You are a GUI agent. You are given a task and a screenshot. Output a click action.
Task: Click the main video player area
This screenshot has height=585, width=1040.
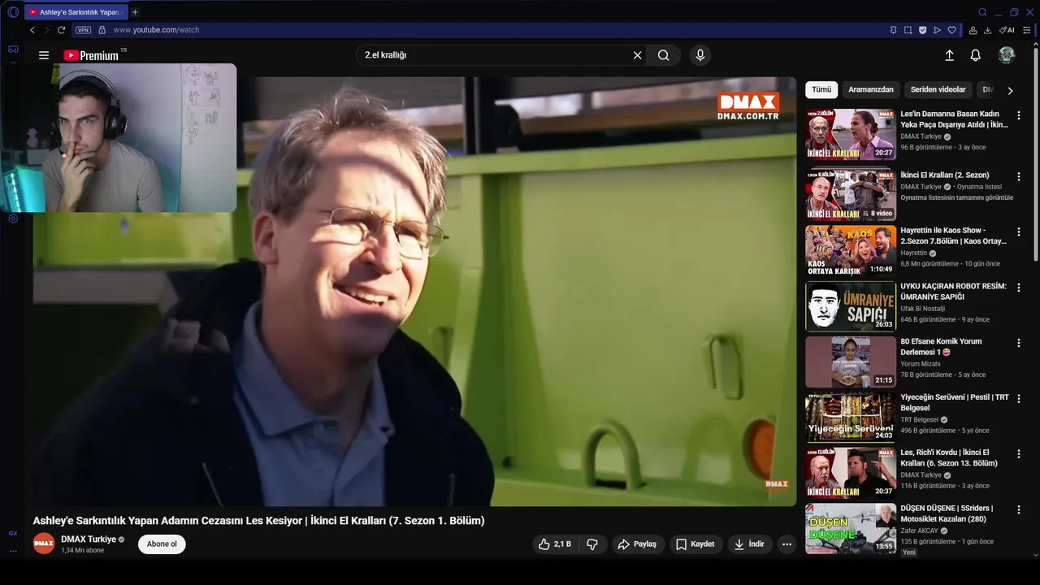(x=414, y=292)
